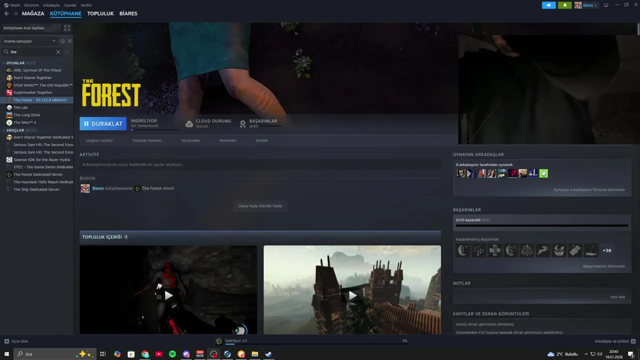Open the Windows Start menu
The height and width of the screenshot is (360, 640).
click(x=6, y=354)
